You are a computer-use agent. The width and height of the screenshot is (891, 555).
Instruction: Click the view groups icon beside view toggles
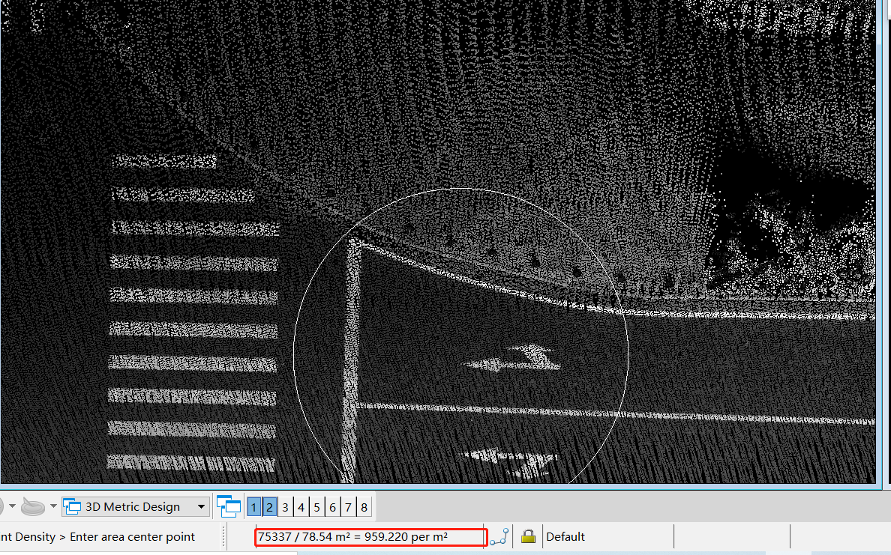point(229,507)
